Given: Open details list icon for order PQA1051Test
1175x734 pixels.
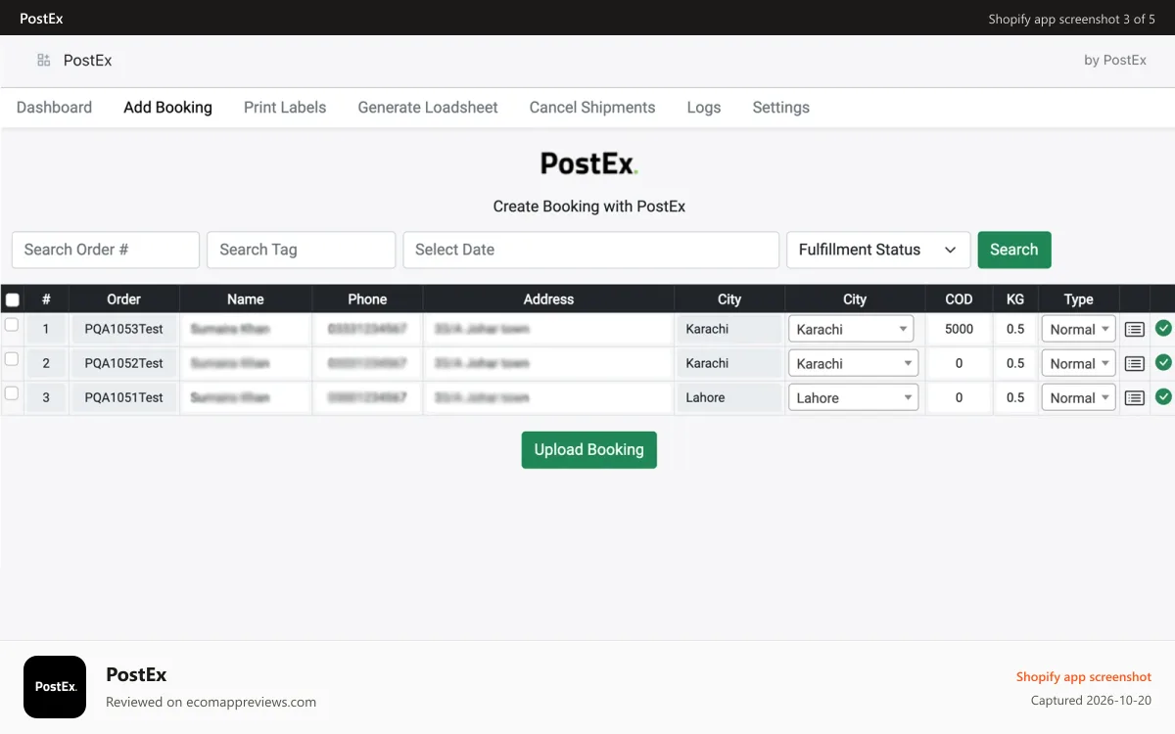Looking at the screenshot, I should pyautogui.click(x=1134, y=398).
